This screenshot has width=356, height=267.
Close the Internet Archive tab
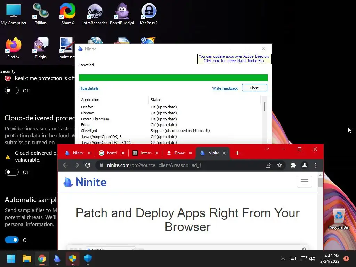pos(157,153)
